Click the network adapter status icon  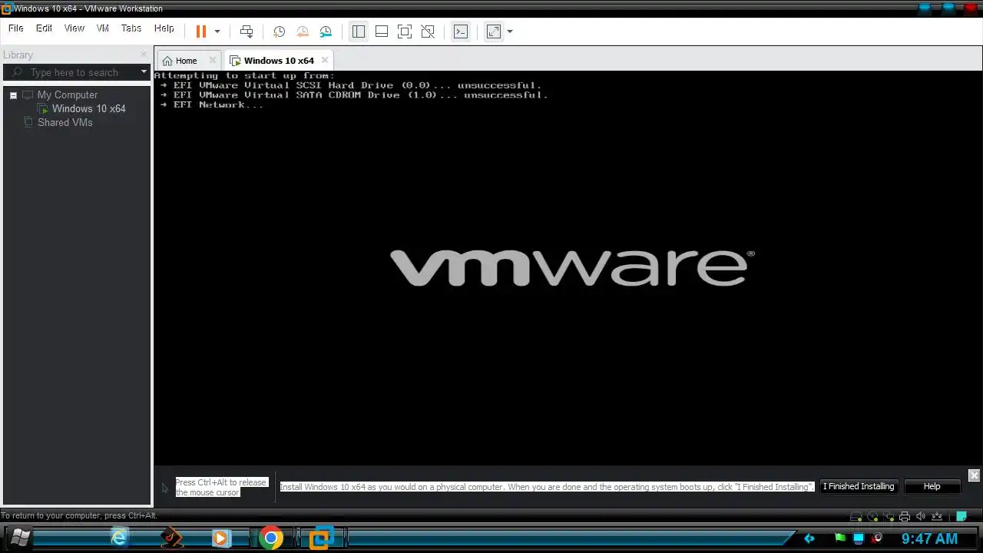889,517
